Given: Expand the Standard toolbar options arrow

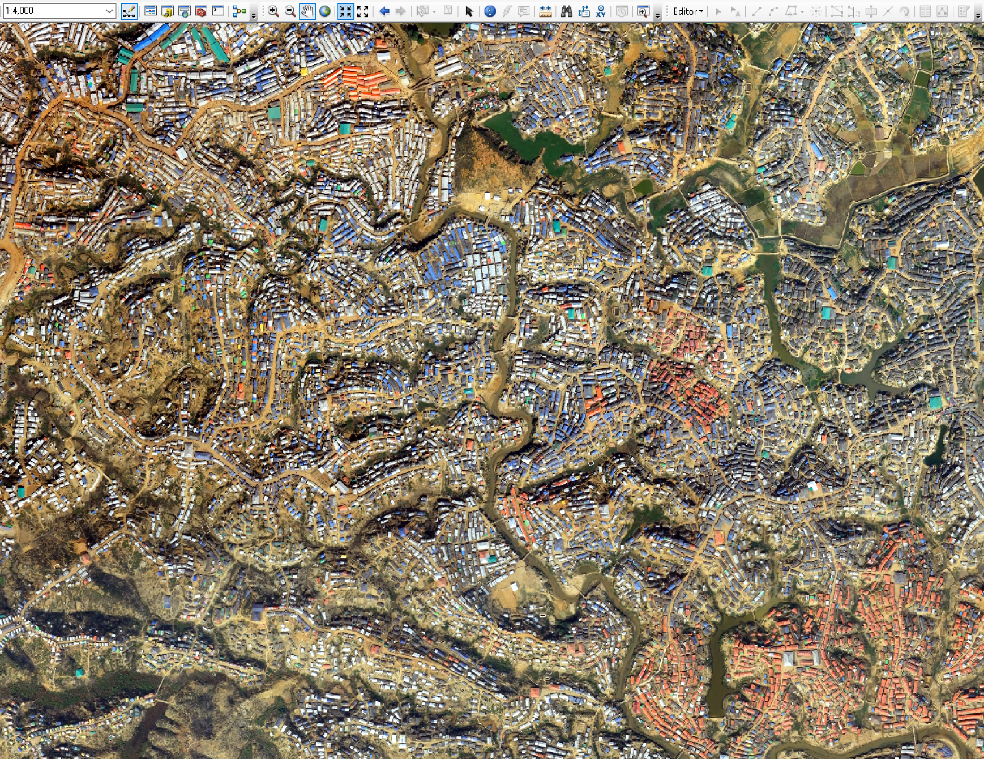Looking at the screenshot, I should [253, 16].
